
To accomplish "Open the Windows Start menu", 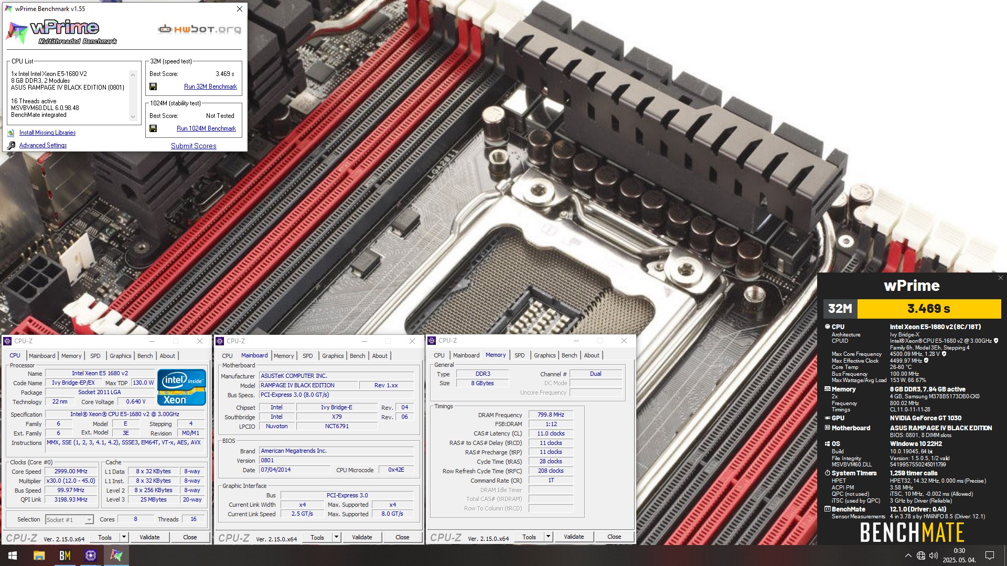I will [x=13, y=556].
